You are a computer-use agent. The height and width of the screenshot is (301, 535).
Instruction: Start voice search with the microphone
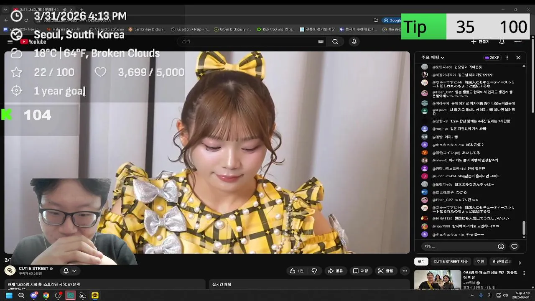click(354, 41)
